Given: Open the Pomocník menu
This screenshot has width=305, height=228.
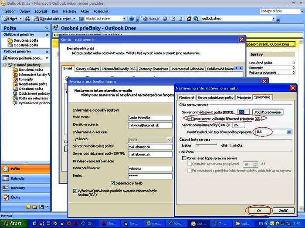Looking at the screenshot, I should (x=101, y=11).
